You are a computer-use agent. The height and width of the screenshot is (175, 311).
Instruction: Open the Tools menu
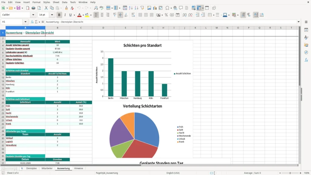click(73, 2)
